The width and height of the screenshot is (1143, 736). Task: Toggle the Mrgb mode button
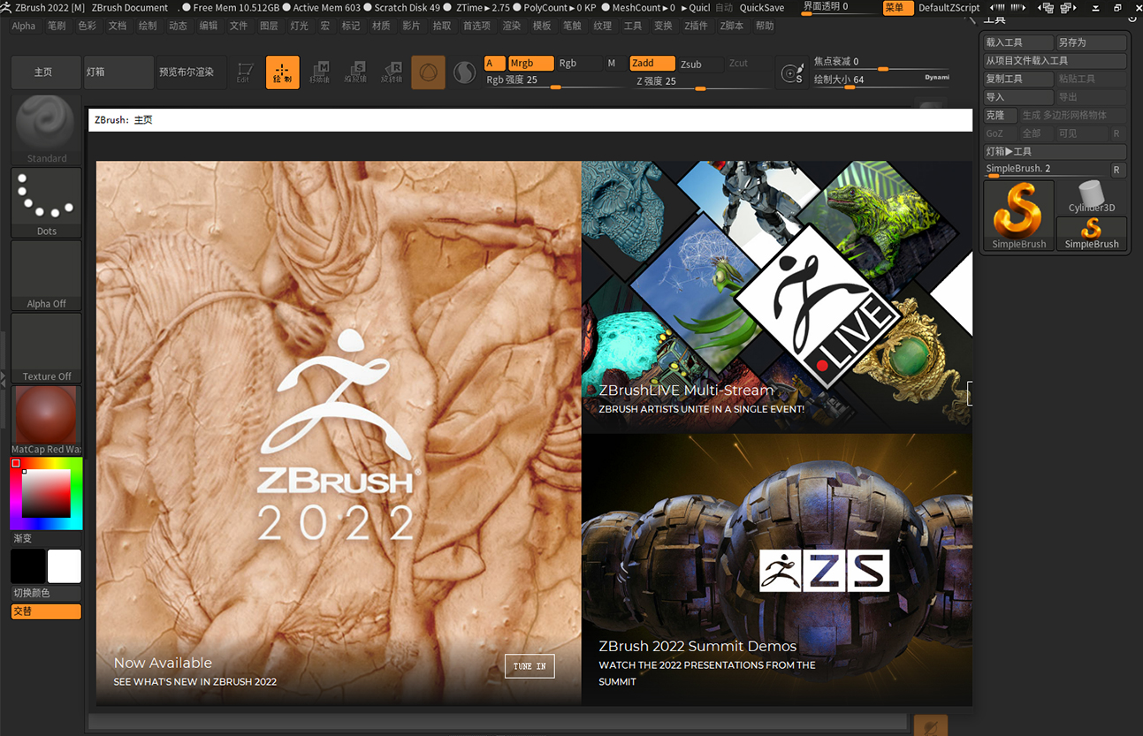[530, 64]
